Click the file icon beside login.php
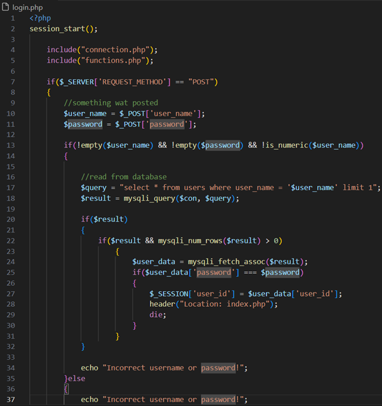 (6, 6)
